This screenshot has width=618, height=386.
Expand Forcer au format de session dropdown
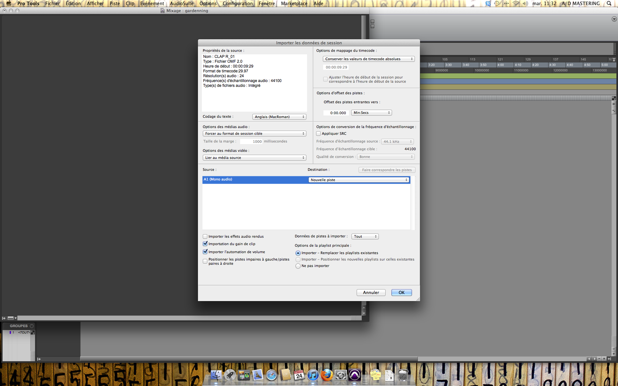coord(254,133)
